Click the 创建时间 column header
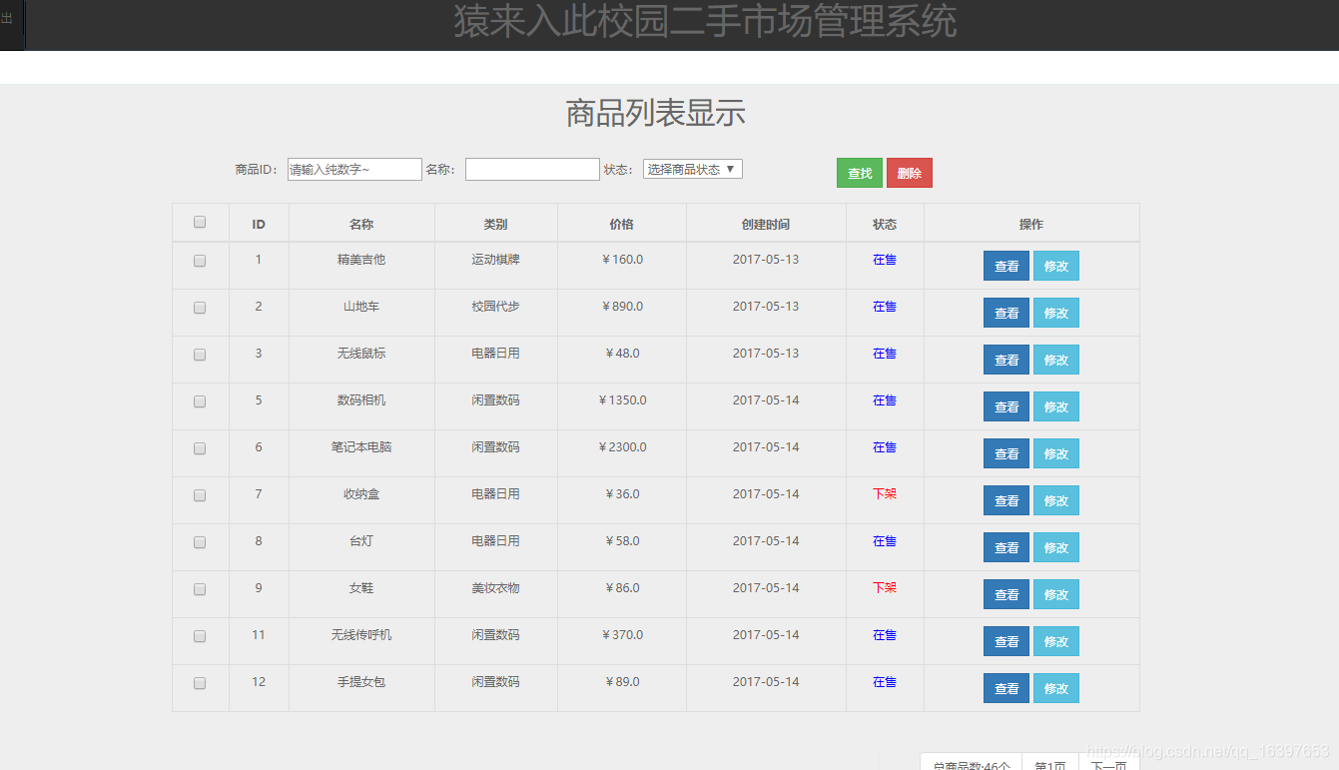Viewport: 1339px width, 770px height. tap(766, 224)
